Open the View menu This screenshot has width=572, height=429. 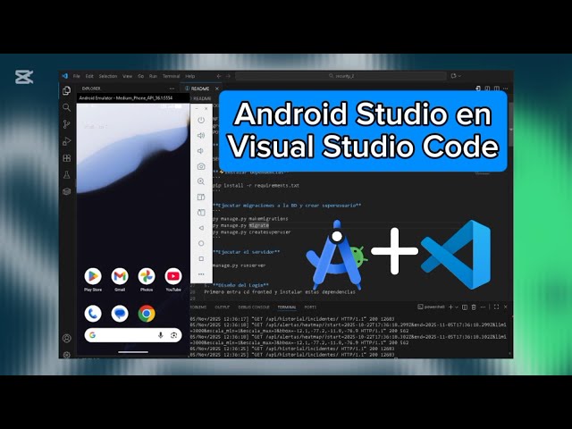(127, 76)
